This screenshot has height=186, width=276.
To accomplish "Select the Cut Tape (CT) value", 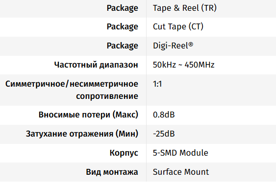I will (x=178, y=27).
